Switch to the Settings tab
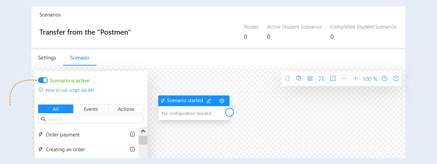 point(47,58)
